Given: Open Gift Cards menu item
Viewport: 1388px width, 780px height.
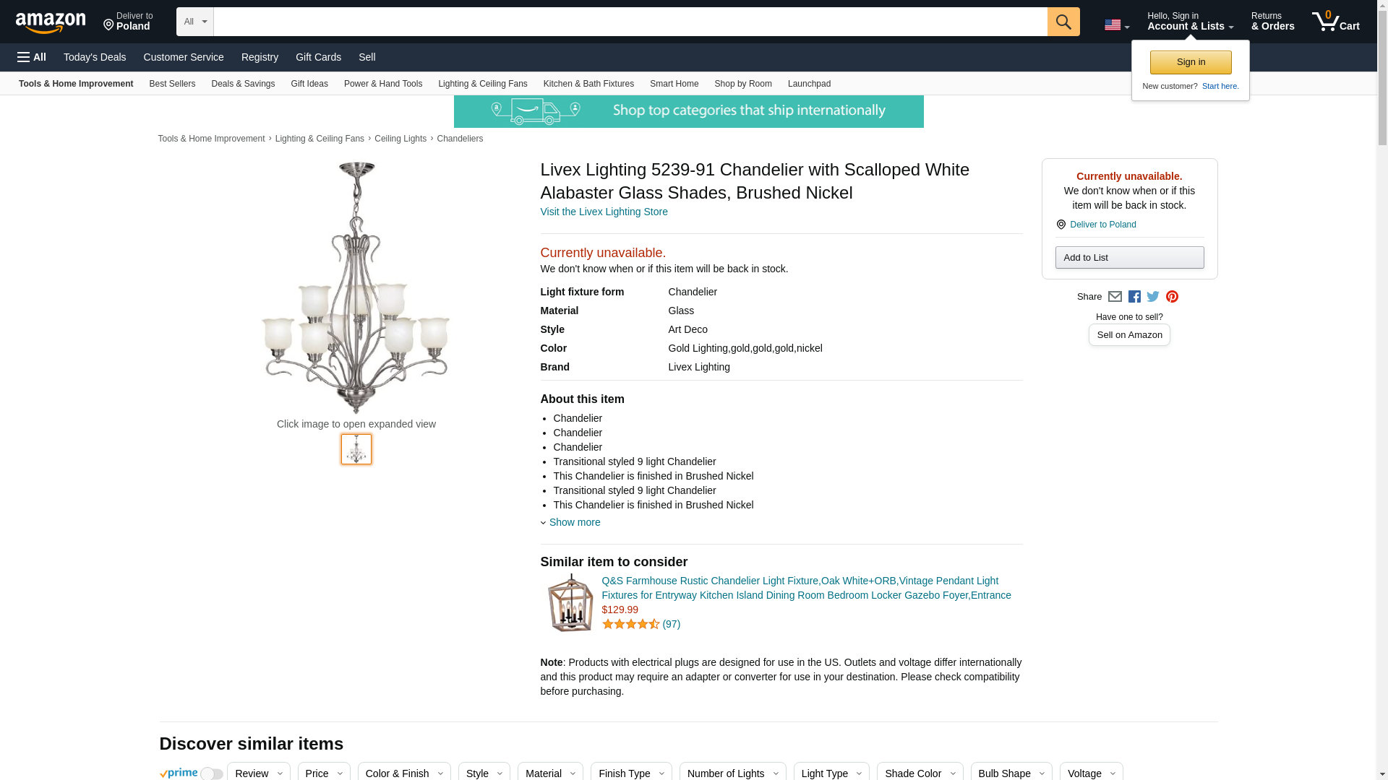Looking at the screenshot, I should [318, 57].
